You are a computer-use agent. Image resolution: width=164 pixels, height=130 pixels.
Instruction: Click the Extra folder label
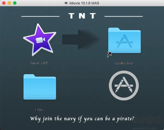(39, 110)
